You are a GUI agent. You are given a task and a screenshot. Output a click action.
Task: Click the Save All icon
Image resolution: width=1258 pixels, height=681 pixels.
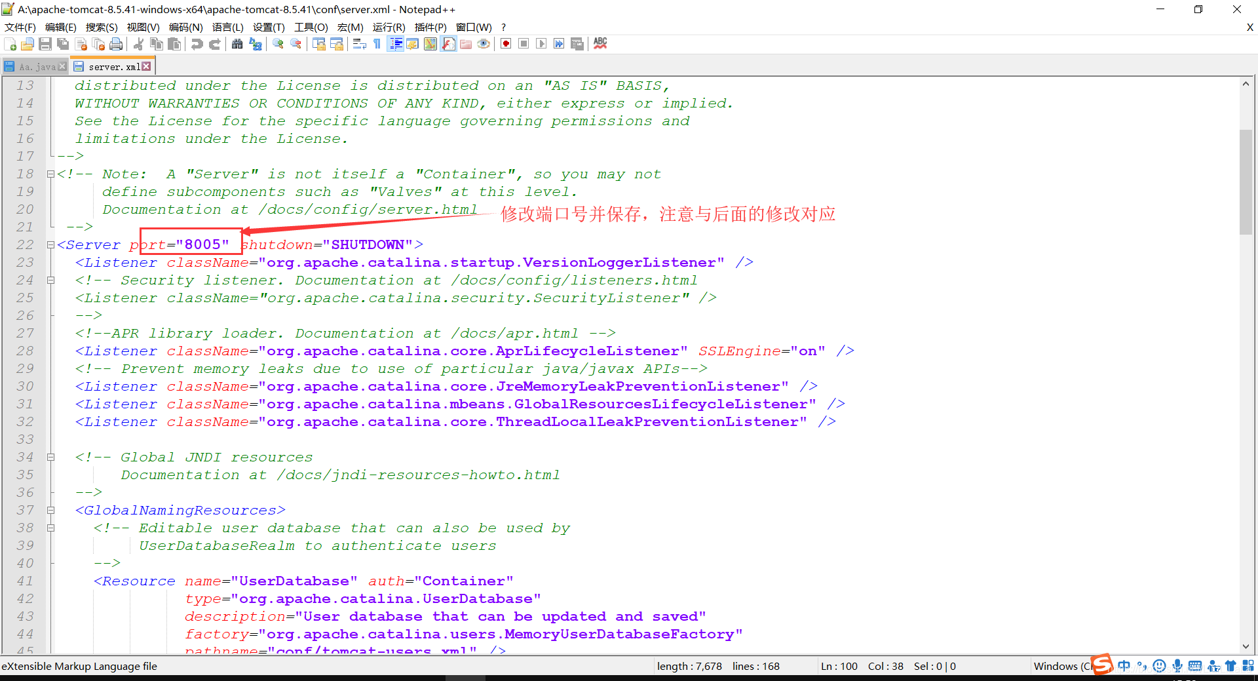pos(63,44)
